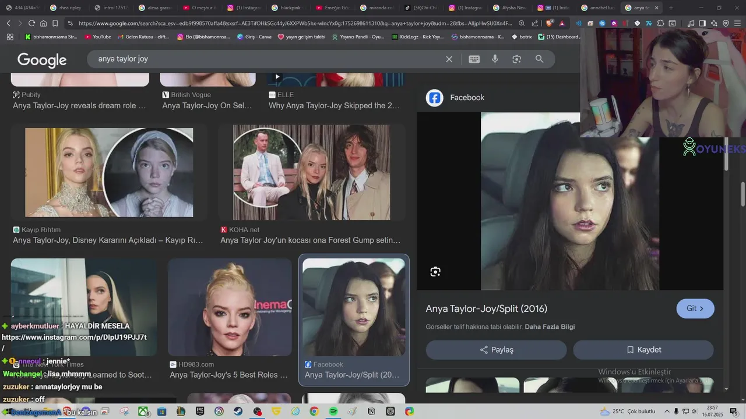Click the address bar URL
The width and height of the screenshot is (746, 419).
[295, 23]
